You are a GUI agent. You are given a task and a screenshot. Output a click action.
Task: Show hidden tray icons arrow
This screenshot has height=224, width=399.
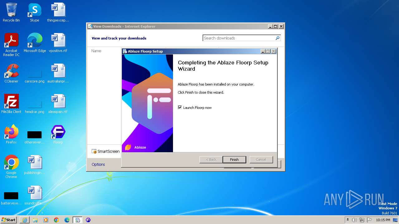[x=348, y=220]
